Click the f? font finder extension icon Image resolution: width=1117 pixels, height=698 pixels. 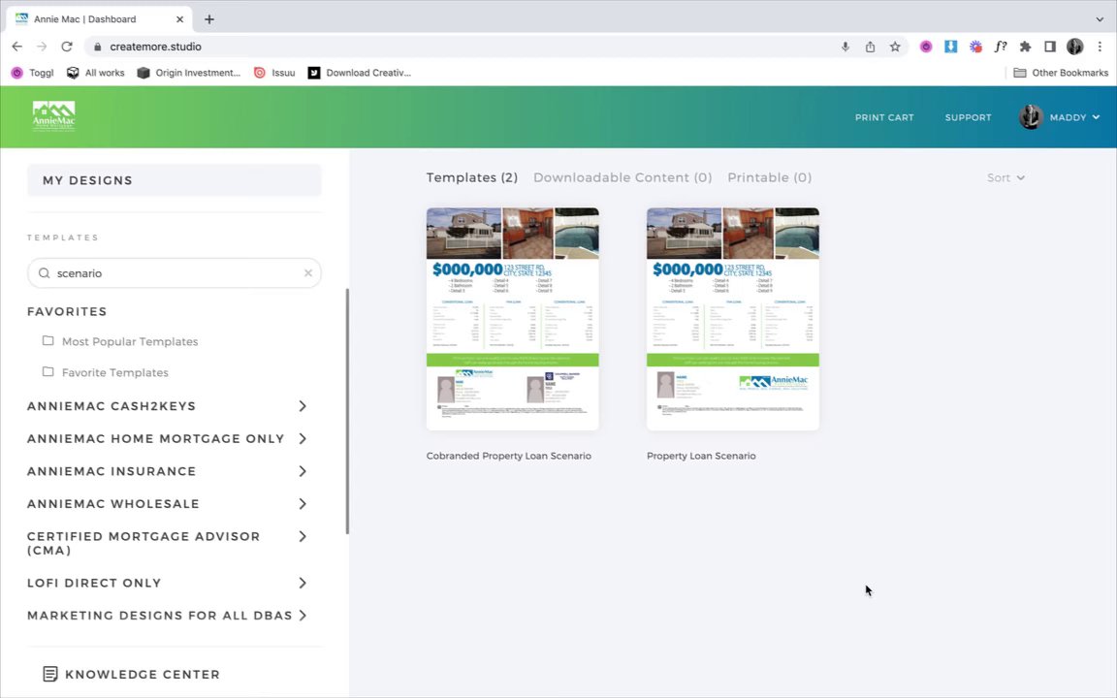1001,47
